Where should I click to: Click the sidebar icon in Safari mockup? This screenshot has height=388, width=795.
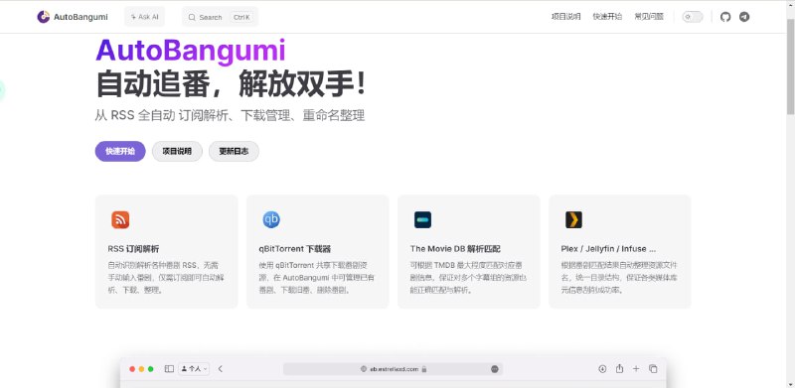coord(169,369)
